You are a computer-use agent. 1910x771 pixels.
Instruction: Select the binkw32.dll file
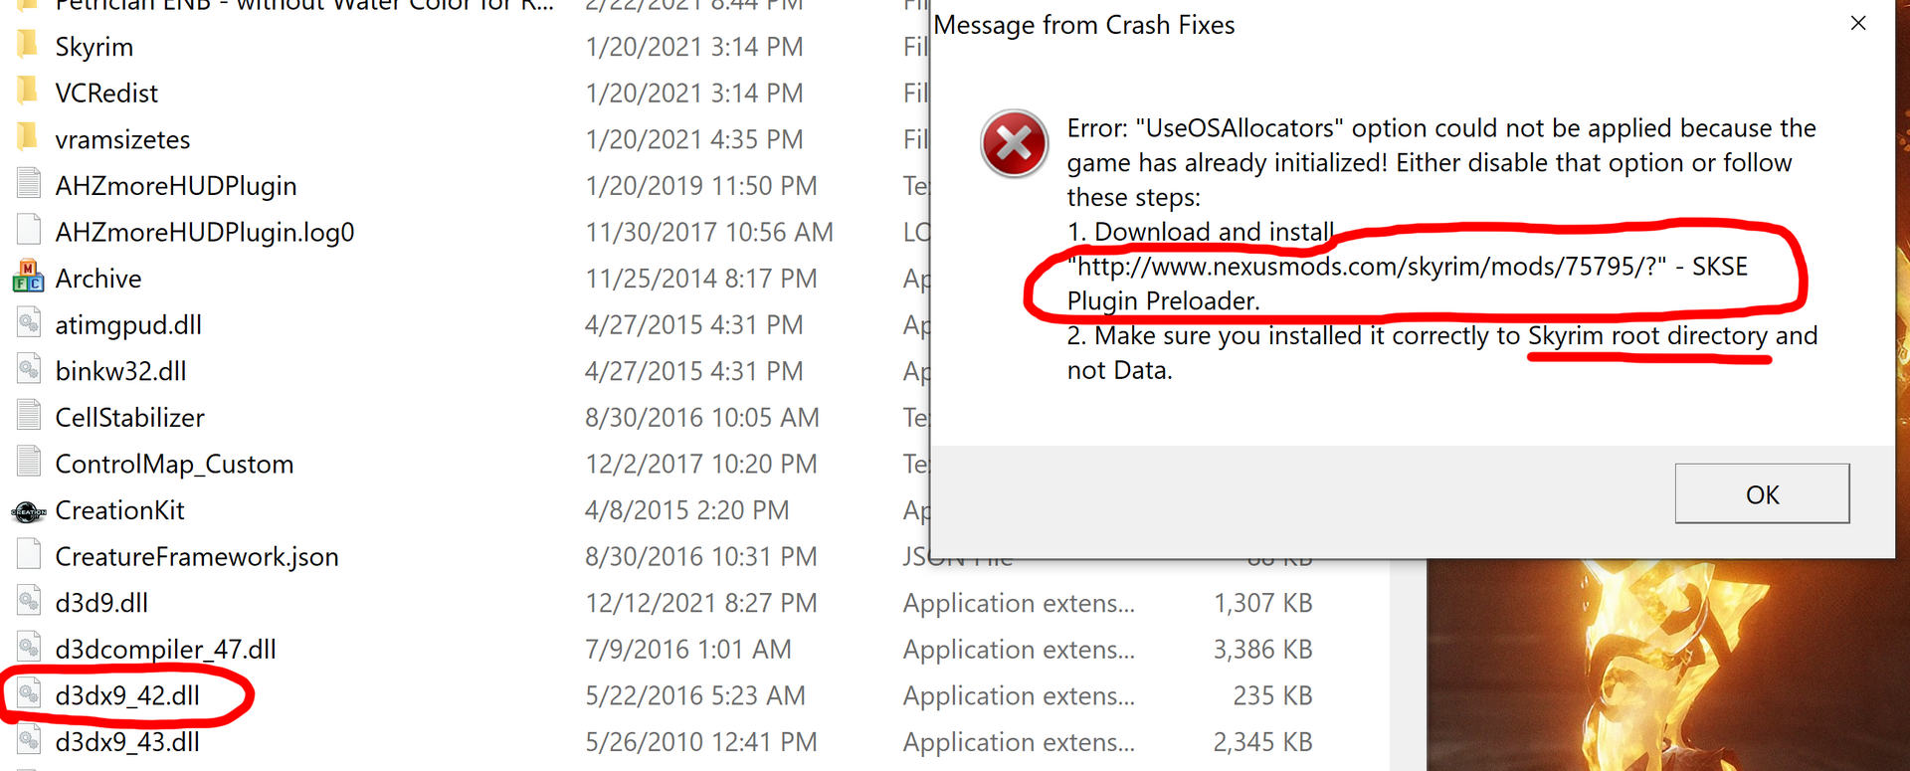(x=120, y=371)
